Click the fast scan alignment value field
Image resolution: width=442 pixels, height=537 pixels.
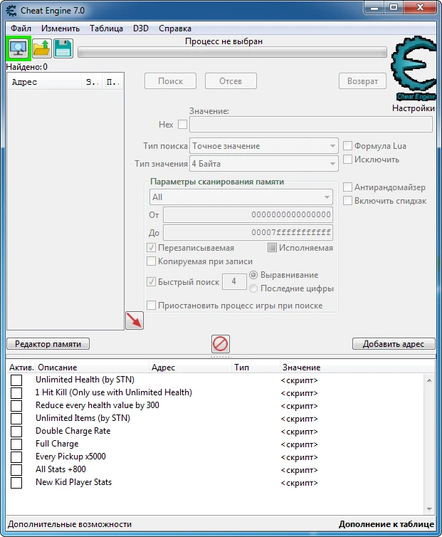point(234,281)
